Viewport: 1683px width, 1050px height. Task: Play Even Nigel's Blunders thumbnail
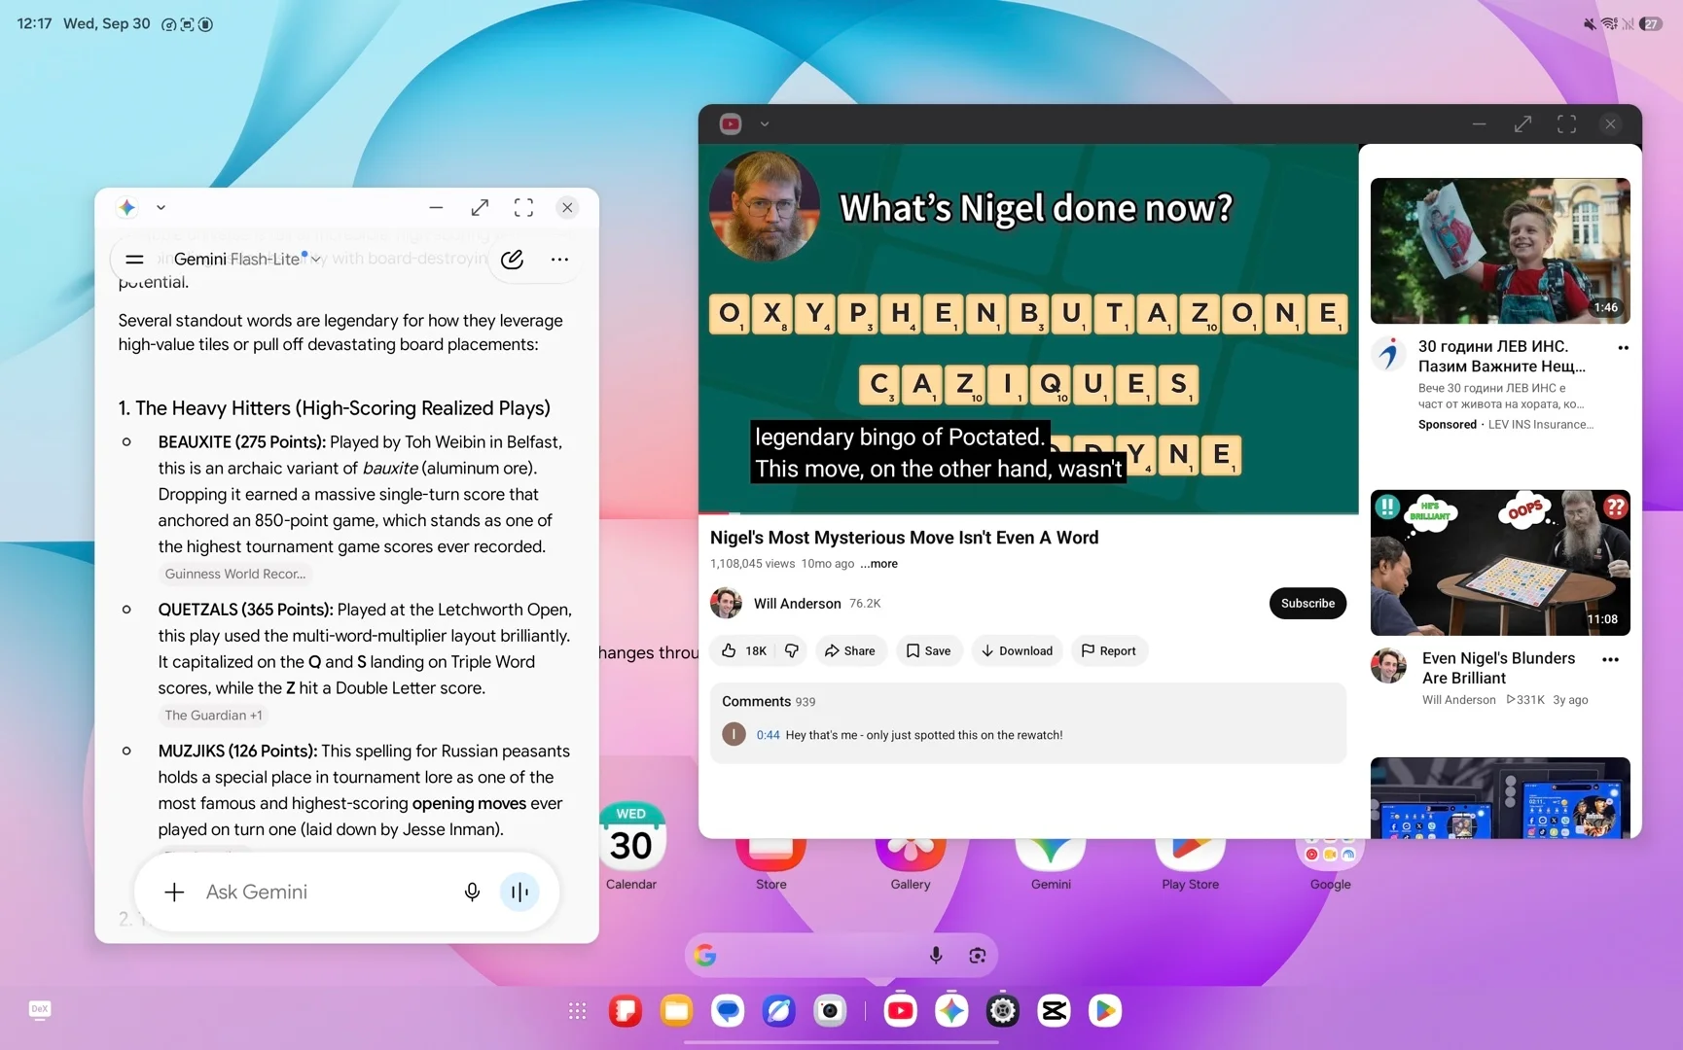point(1500,563)
